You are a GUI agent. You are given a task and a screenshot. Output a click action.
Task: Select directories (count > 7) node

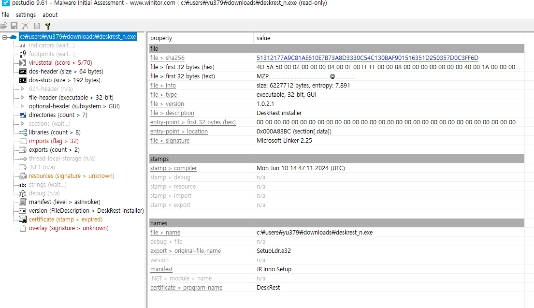coord(58,115)
